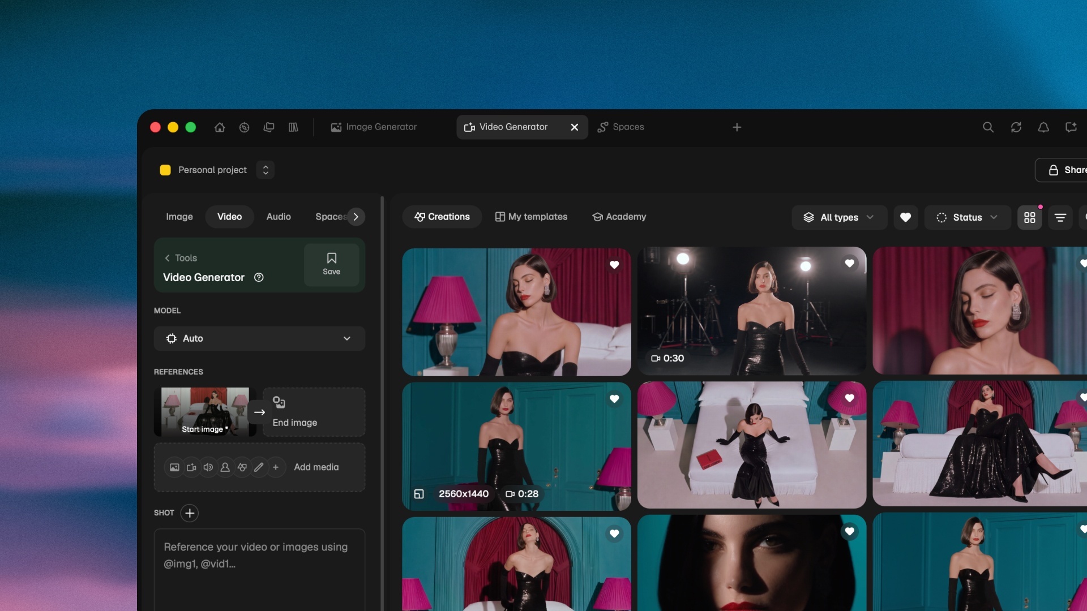This screenshot has width=1087, height=611.
Task: Open the sort filter lines icon
Action: pos(1060,217)
